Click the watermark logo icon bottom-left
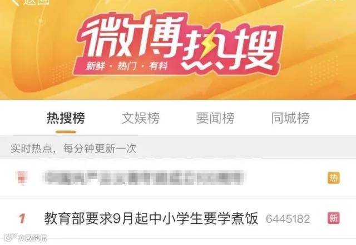356x245 pixels. pos(10,237)
